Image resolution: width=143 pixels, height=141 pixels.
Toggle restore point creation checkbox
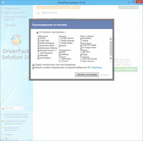coord(33,65)
